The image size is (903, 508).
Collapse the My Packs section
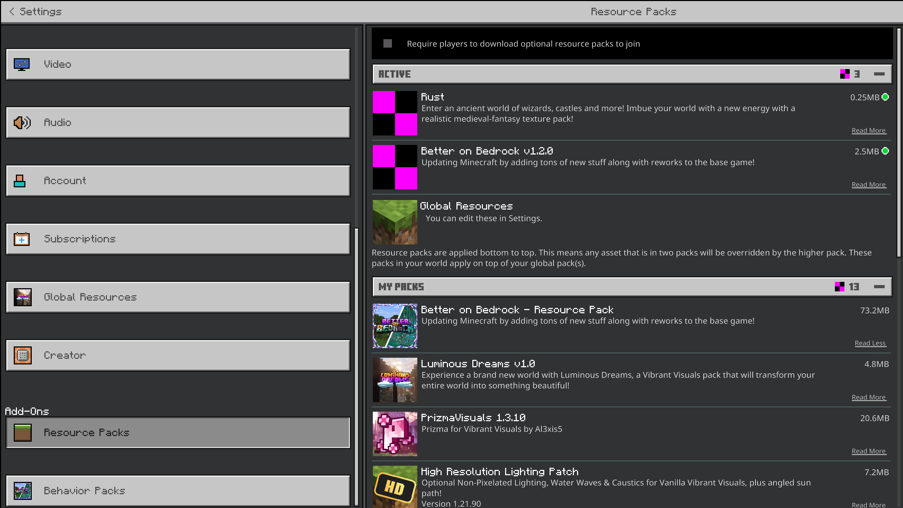coord(879,287)
